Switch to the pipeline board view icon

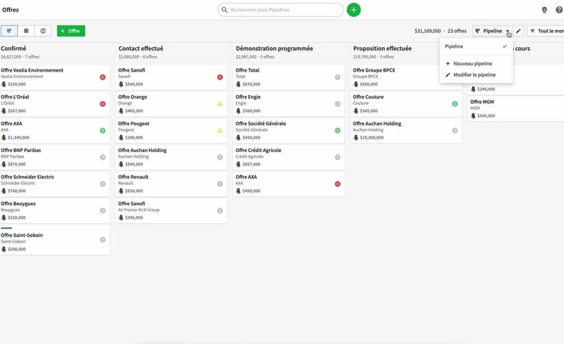(x=10, y=31)
